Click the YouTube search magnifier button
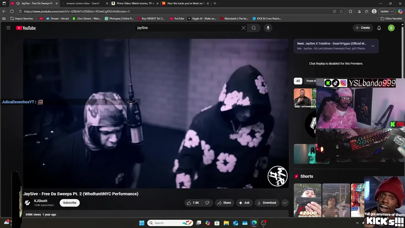The image size is (405, 228). (x=254, y=28)
